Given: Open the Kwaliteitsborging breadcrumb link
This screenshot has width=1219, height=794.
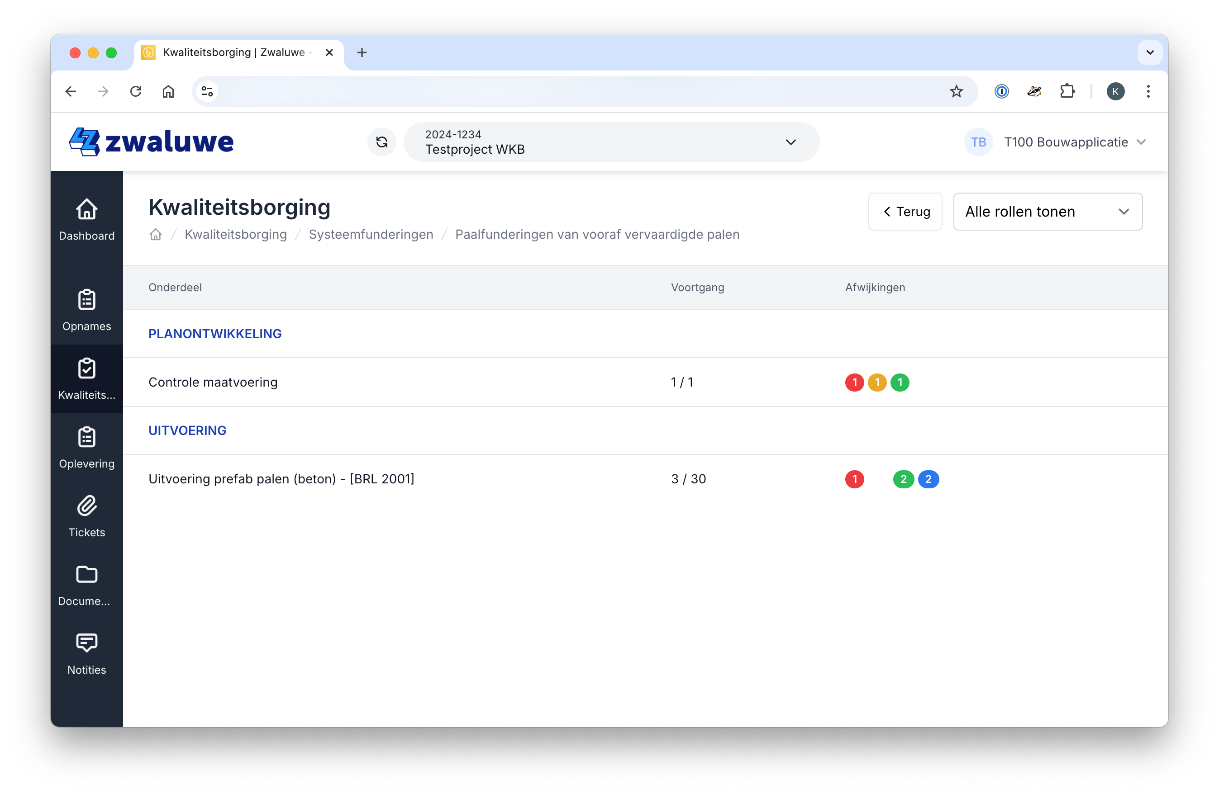Looking at the screenshot, I should click(x=236, y=235).
